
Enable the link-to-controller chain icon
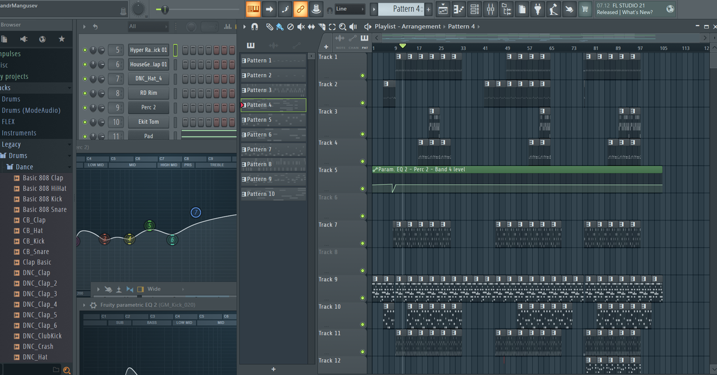click(300, 9)
